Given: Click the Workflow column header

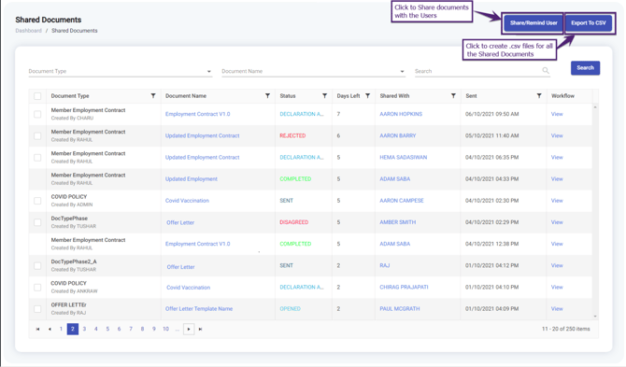Looking at the screenshot, I should [562, 96].
